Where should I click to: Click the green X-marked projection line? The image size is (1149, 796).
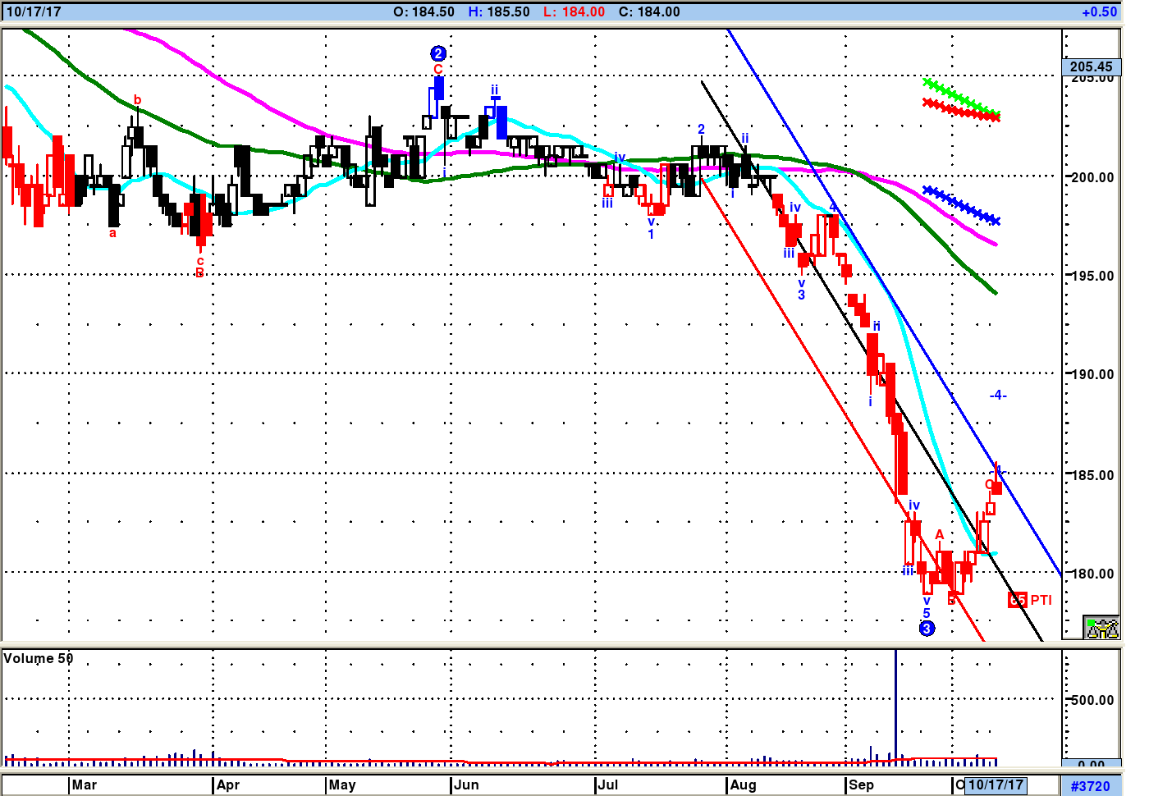pyautogui.click(x=960, y=98)
